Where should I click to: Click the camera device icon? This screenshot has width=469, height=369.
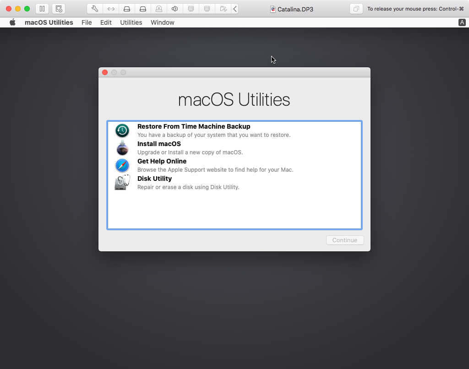coord(159,9)
